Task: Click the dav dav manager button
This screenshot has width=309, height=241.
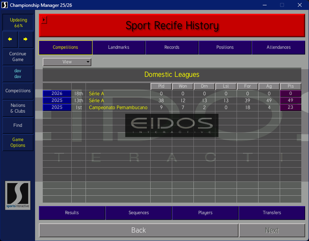Action: 18,74
